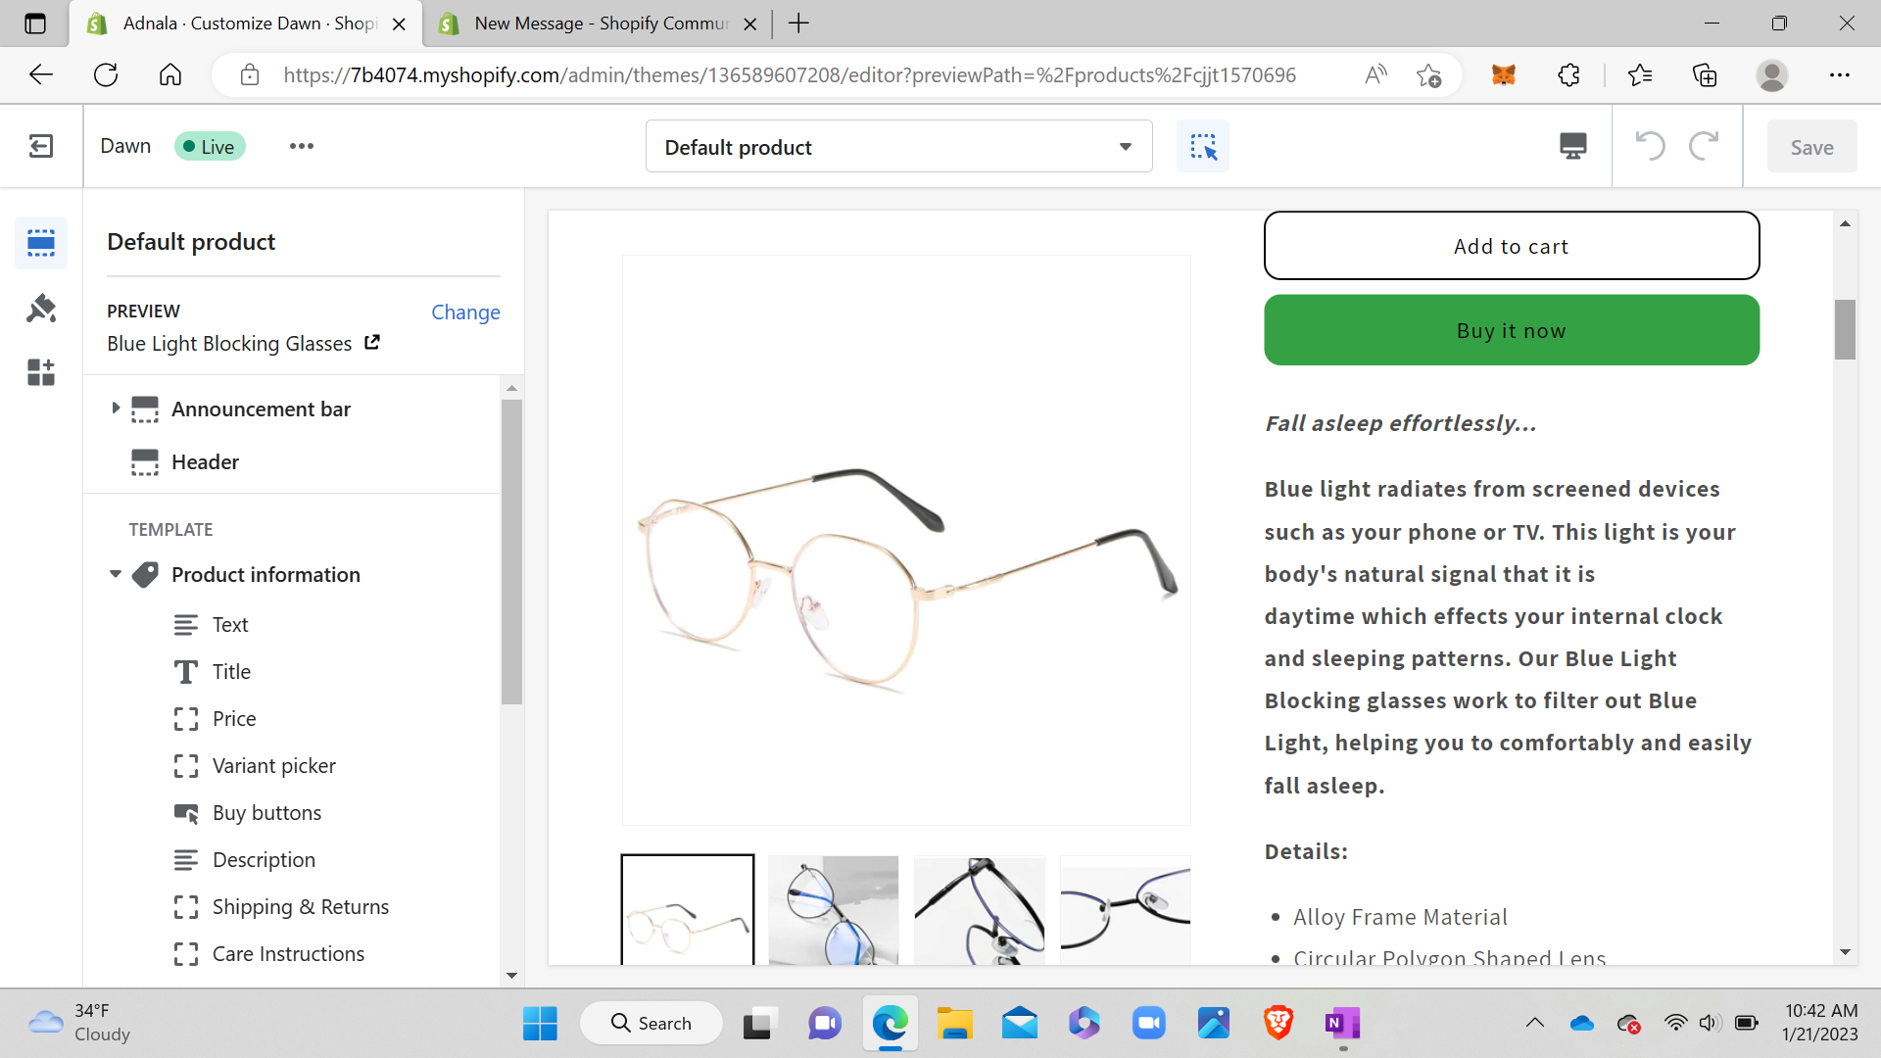Open the Default product template dropdown
Viewport: 1881px width, 1058px height.
898,147
